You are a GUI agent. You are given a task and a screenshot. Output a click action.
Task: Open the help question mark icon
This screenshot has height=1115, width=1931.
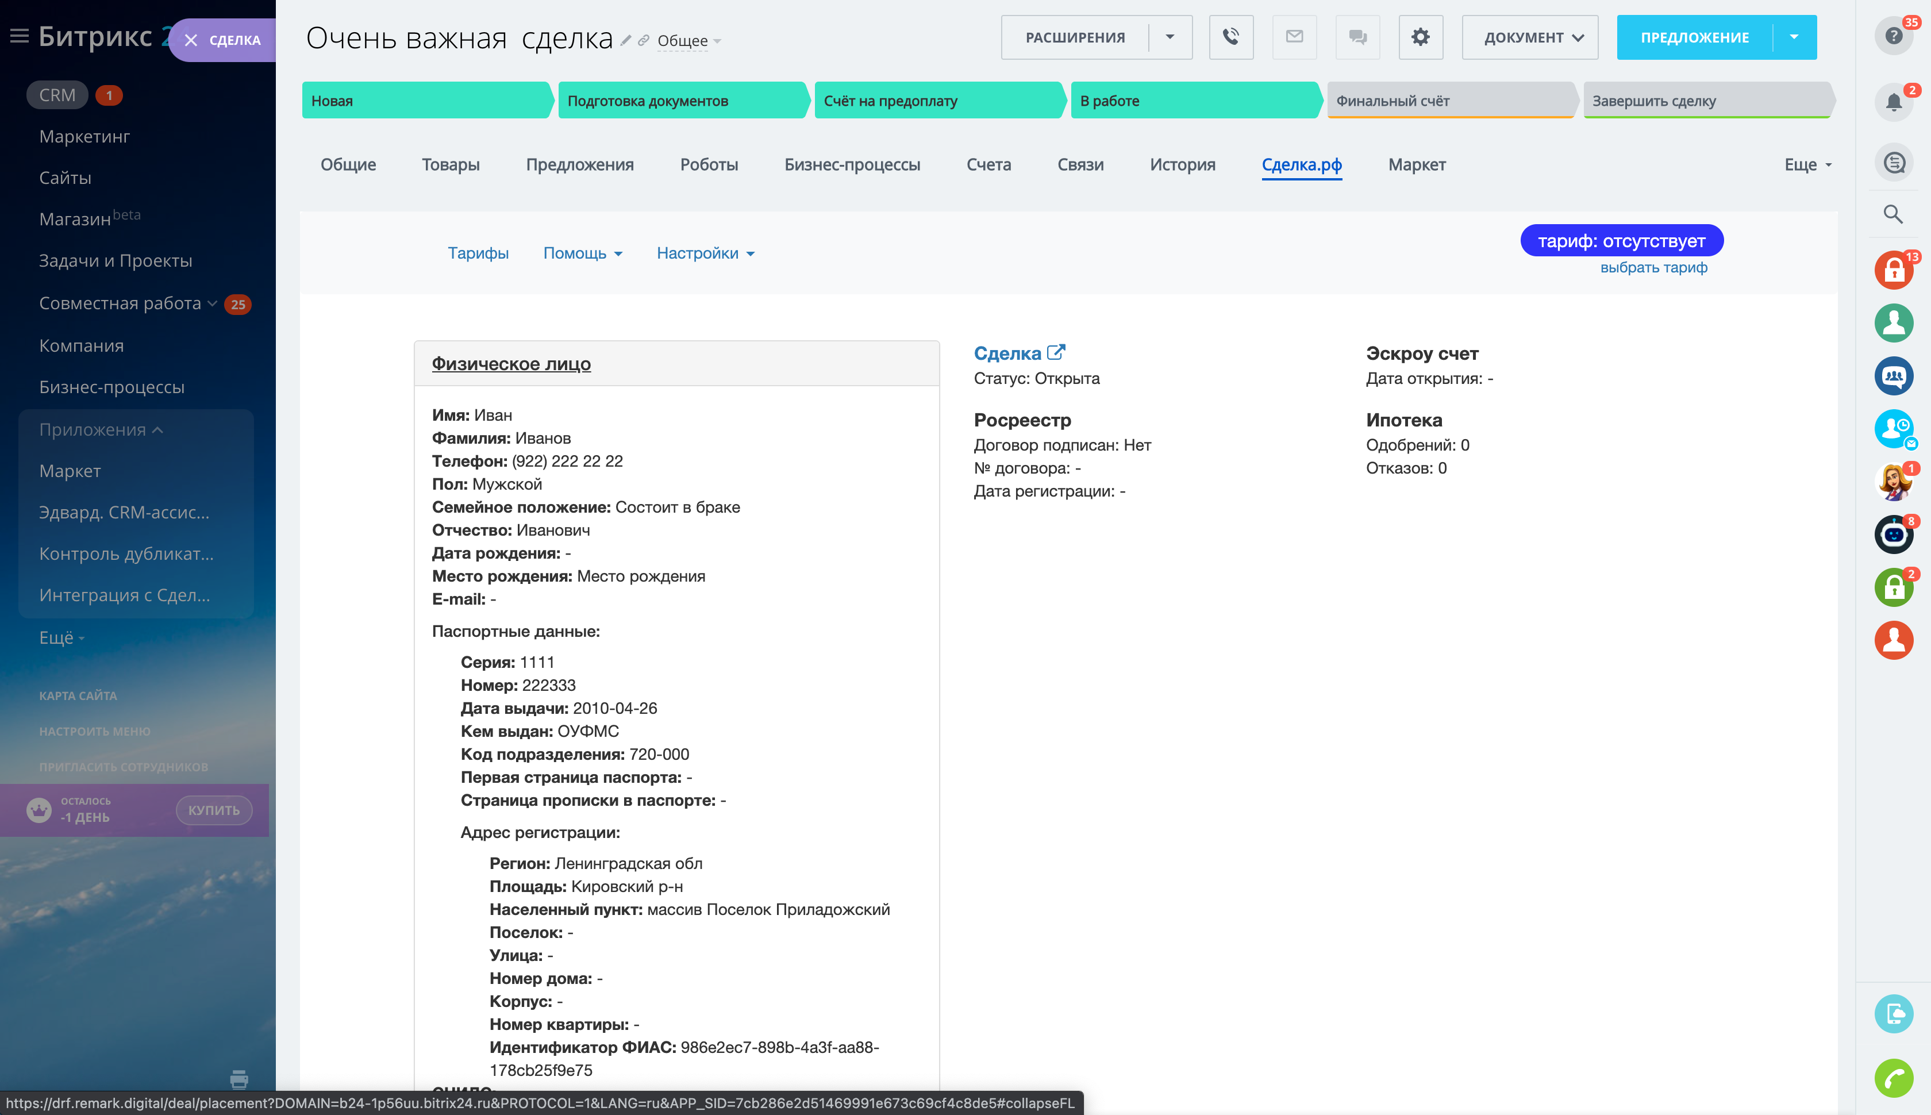pyautogui.click(x=1894, y=36)
